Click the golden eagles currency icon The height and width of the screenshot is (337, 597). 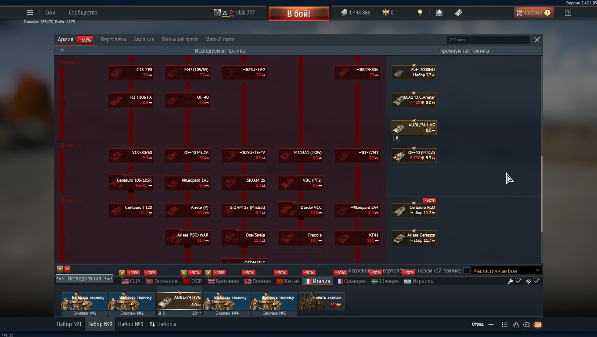pyautogui.click(x=385, y=13)
